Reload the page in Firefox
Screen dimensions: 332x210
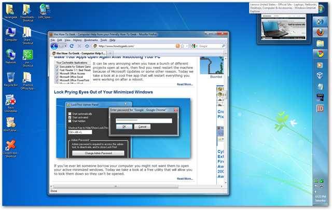coord(72,46)
